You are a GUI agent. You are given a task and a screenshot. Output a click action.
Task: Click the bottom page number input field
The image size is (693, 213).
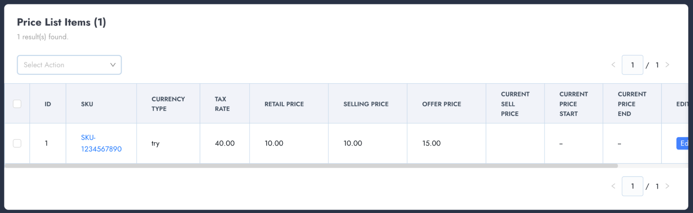632,186
